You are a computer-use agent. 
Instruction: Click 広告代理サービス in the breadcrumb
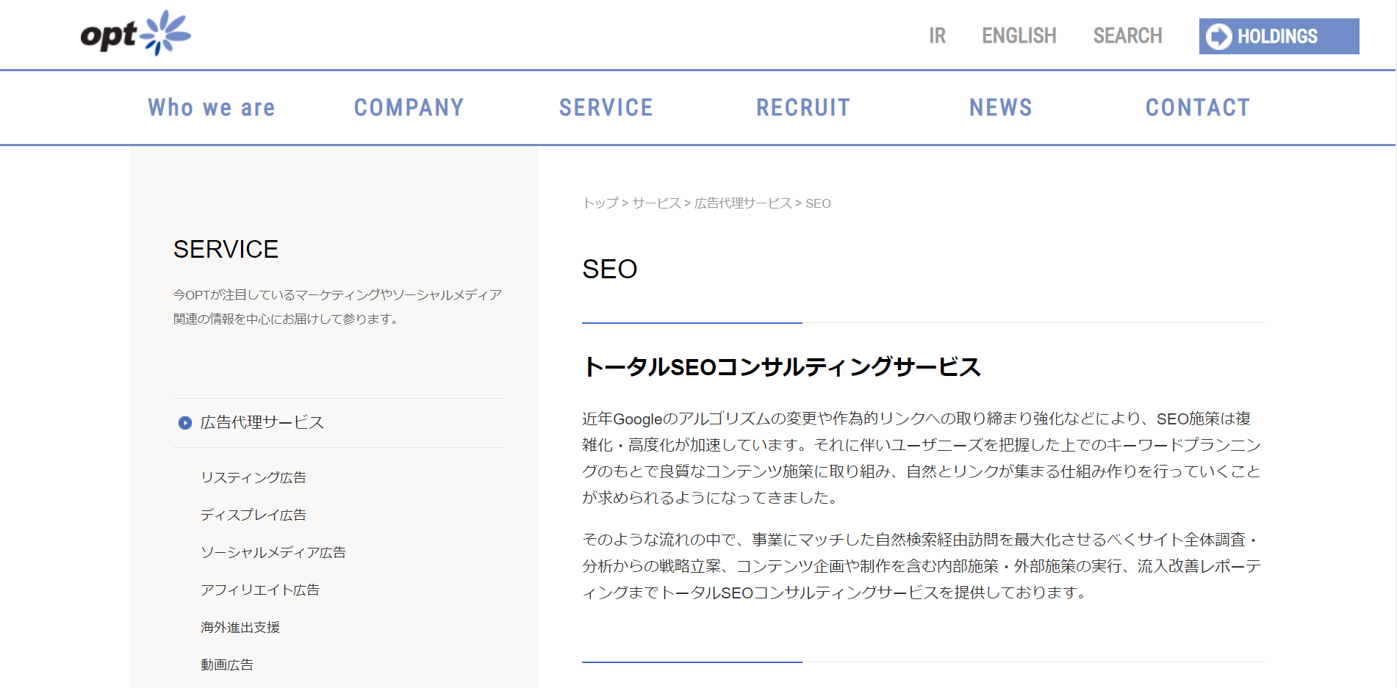(743, 203)
